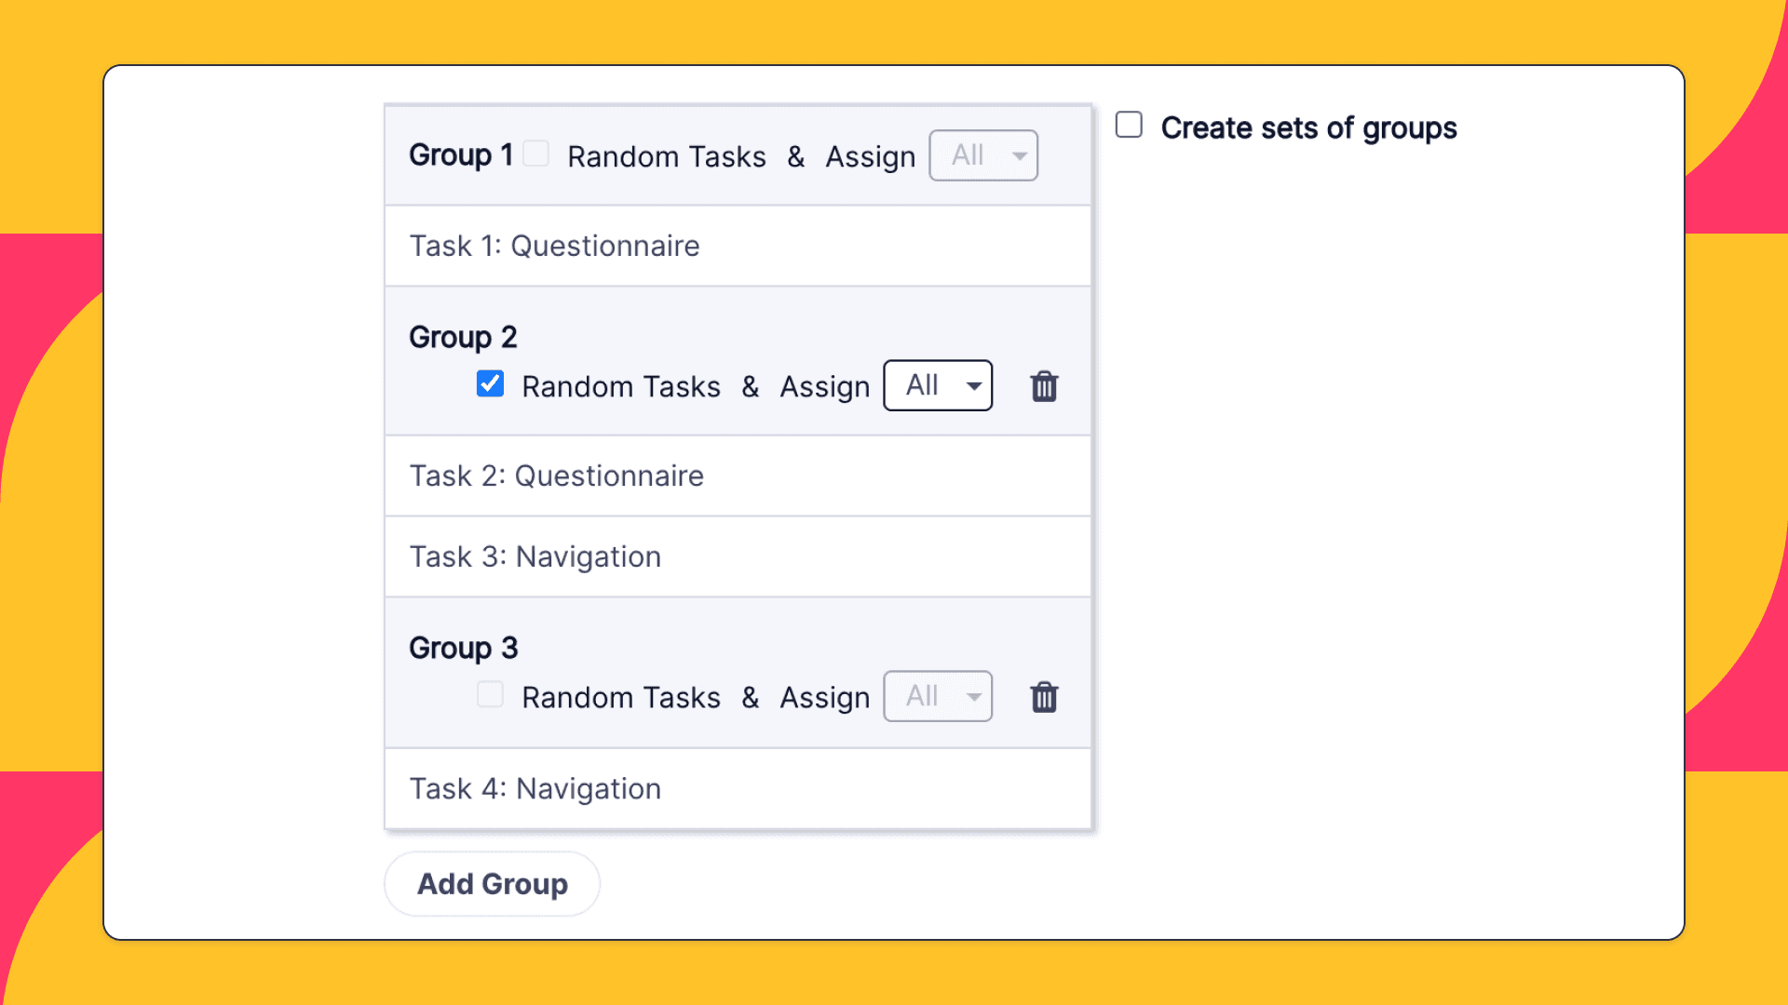
Task: Click the Random Tasks checkbox in Group 1
Action: 535,154
